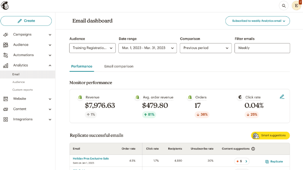Image resolution: width=303 pixels, height=170 pixels.
Task: Click the Orders metric label
Action: click(201, 97)
